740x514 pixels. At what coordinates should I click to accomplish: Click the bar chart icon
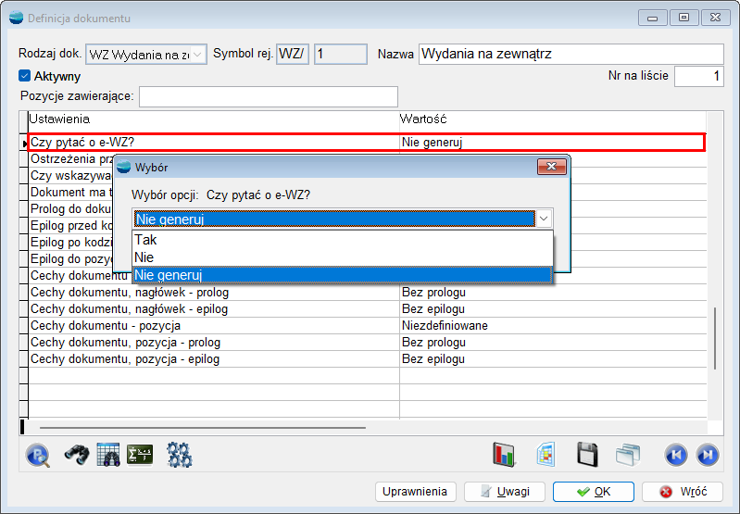coord(504,454)
